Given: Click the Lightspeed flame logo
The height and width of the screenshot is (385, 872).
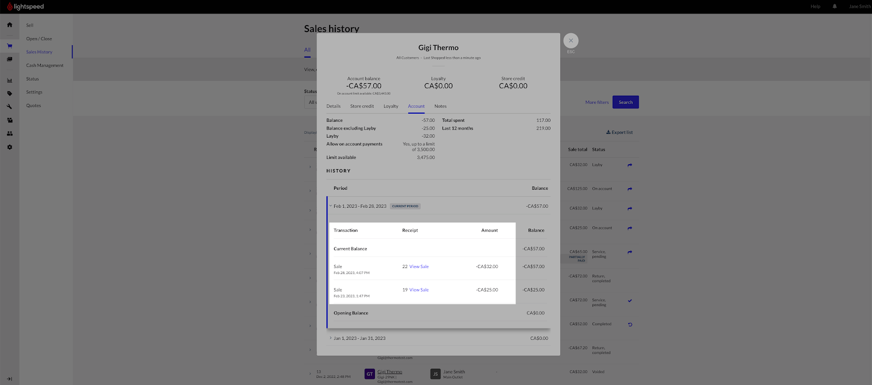Looking at the screenshot, I should 9,7.
